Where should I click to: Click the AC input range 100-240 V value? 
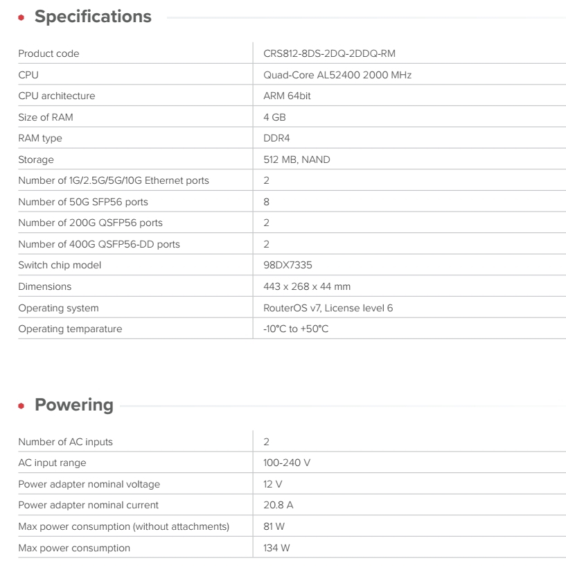287,463
